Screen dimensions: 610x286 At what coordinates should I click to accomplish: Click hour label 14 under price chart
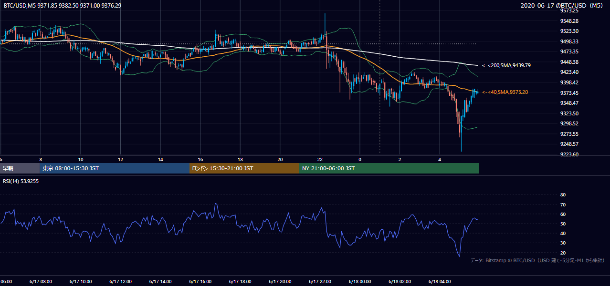(x=160, y=160)
